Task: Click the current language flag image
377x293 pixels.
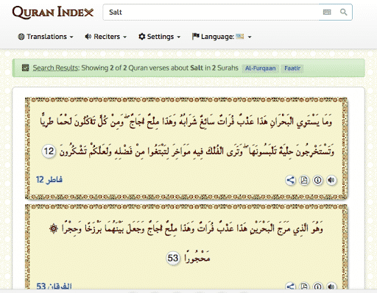Action: click(x=240, y=37)
